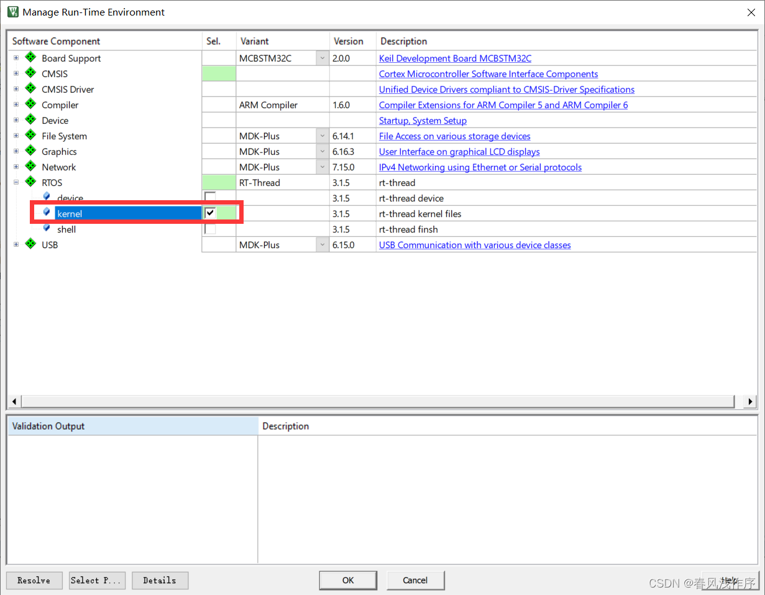The width and height of the screenshot is (765, 595).
Task: Open the Network variant dropdown
Action: tap(323, 167)
